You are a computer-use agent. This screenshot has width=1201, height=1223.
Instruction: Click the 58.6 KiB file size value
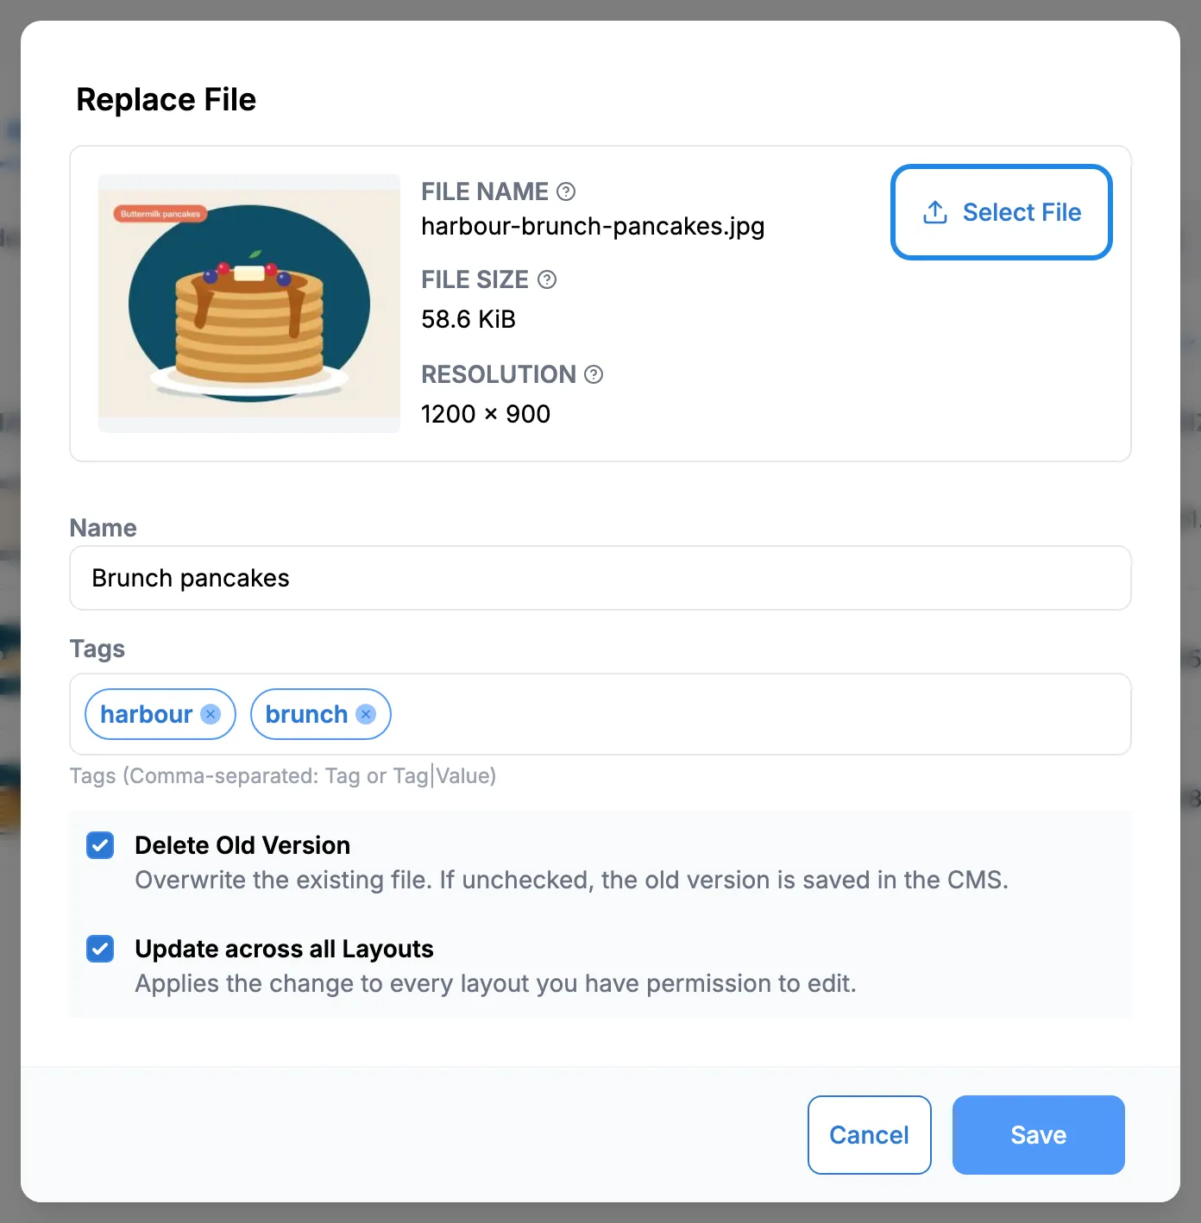coord(468,319)
